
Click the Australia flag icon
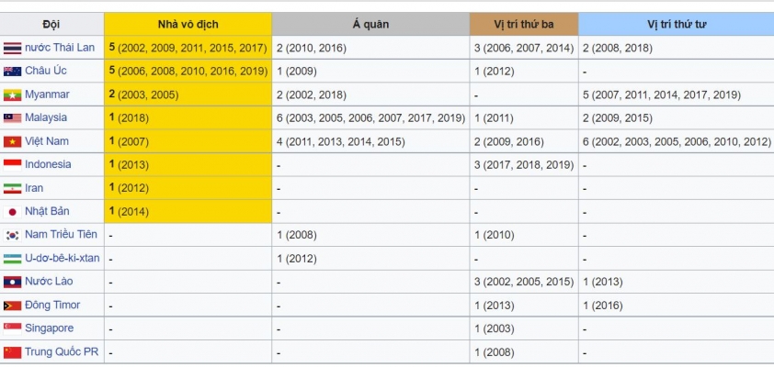point(12,72)
